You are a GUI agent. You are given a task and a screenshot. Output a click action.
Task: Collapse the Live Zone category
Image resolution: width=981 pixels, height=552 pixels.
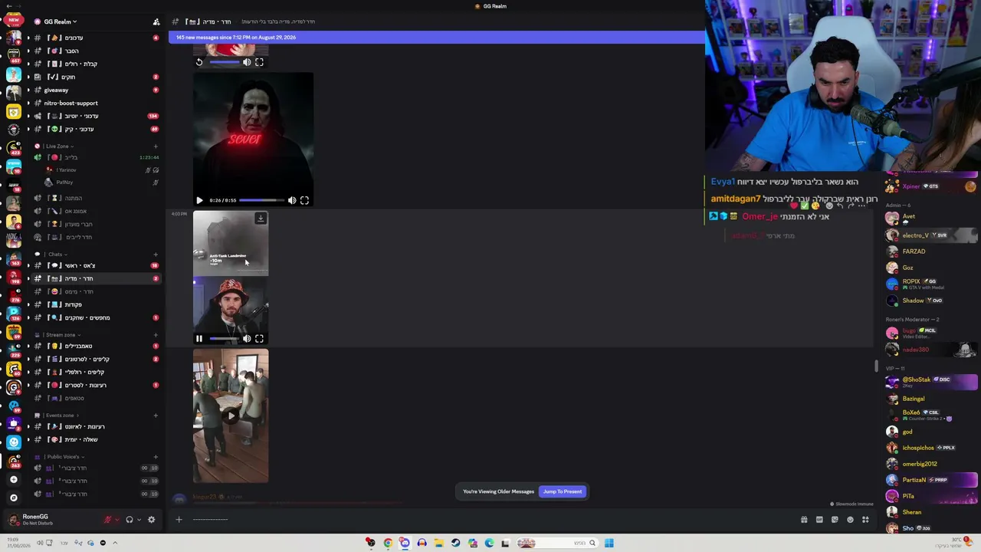coord(57,146)
